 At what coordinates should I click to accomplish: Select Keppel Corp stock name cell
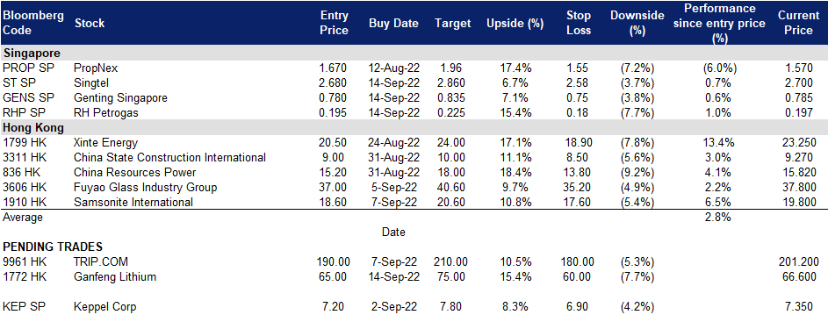(105, 306)
